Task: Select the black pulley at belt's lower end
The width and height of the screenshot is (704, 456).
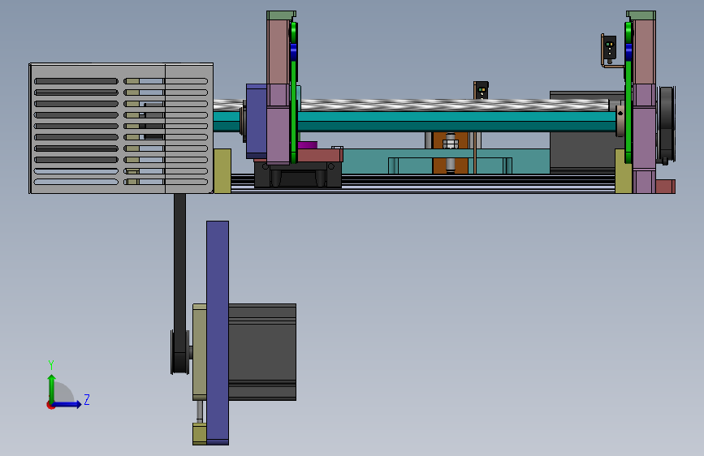Action: (179, 353)
